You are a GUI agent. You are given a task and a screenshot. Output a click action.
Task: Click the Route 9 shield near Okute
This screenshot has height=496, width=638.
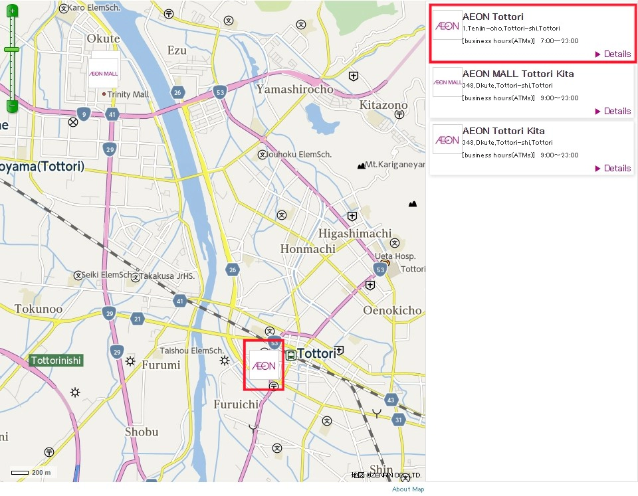(84, 114)
